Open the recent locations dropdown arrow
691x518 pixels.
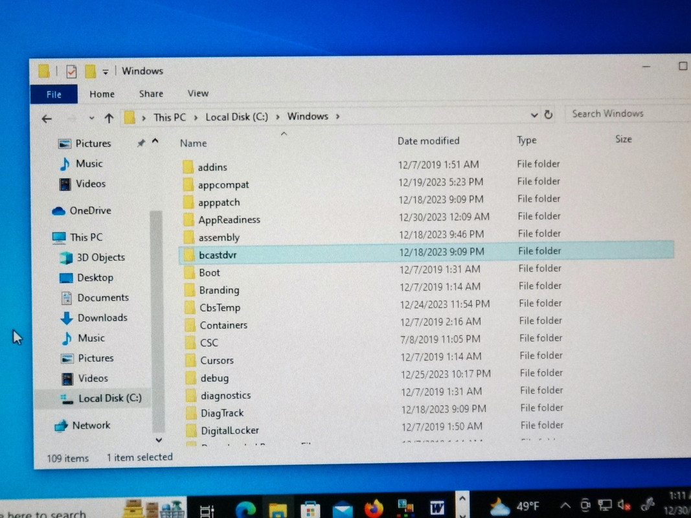(92, 118)
